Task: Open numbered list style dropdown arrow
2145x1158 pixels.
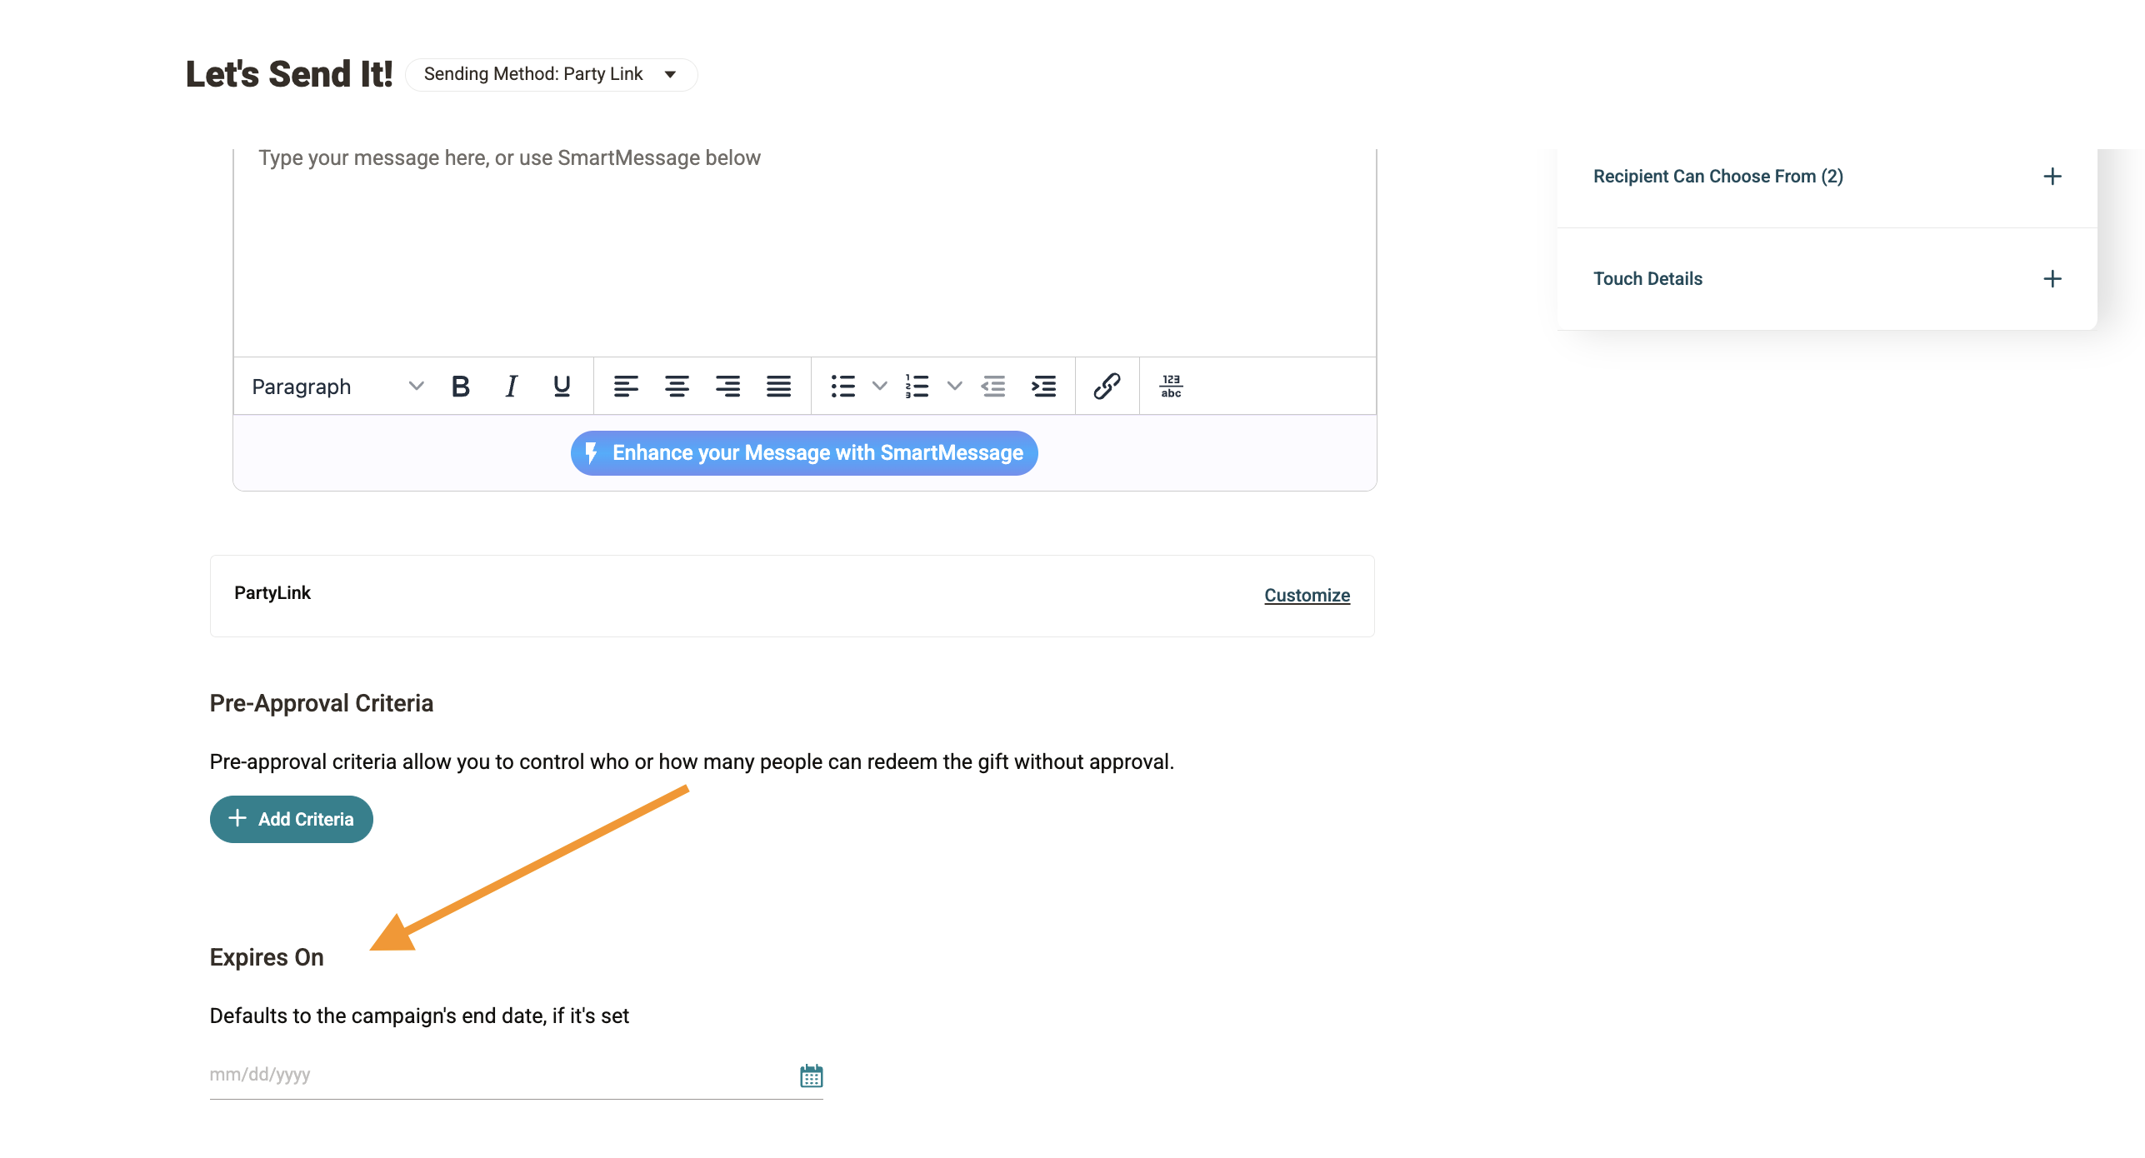Action: (x=955, y=387)
